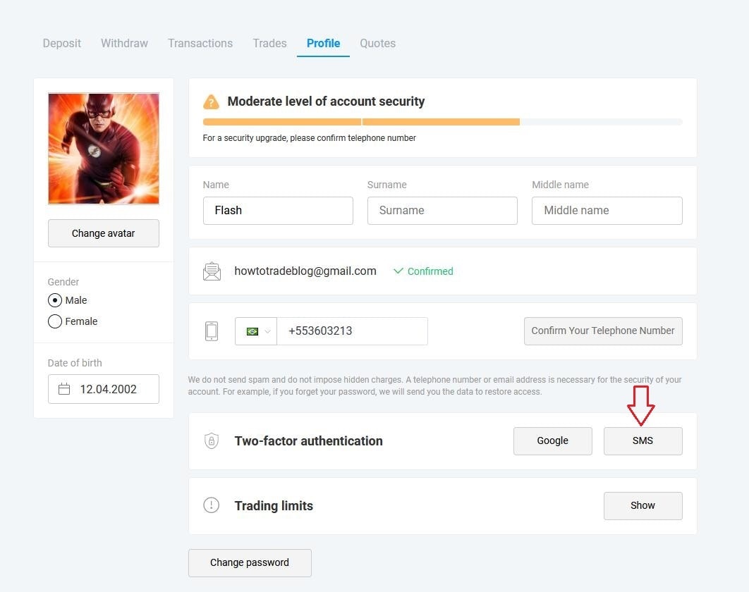Select the Female gender option
749x592 pixels.
click(x=55, y=321)
